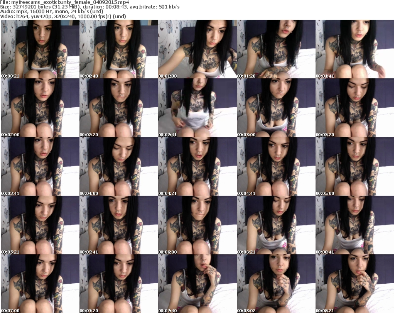Click the File name line in header

pos(64,2)
